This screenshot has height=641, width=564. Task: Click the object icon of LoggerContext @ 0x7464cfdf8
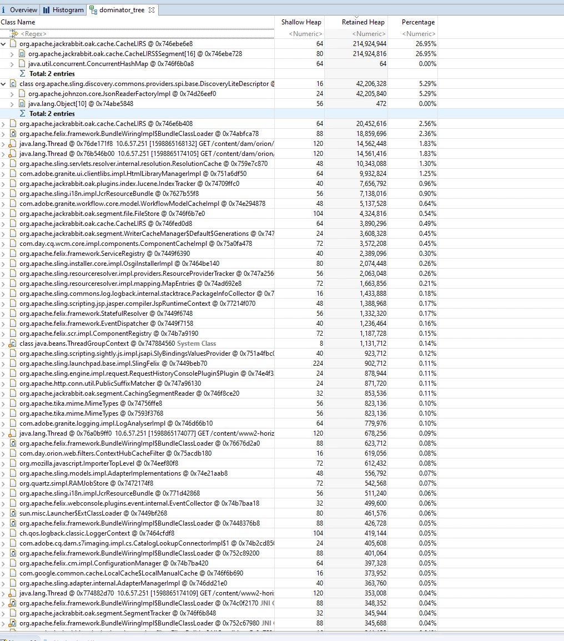tap(13, 533)
